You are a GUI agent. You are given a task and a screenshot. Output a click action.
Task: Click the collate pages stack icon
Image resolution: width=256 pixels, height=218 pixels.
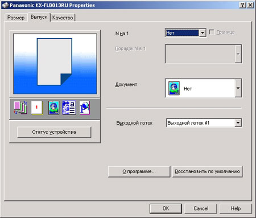(x=20, y=108)
